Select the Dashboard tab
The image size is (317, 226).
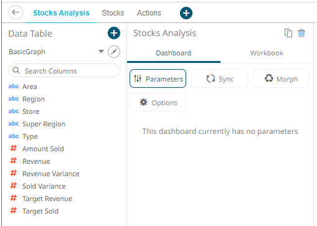pos(174,53)
